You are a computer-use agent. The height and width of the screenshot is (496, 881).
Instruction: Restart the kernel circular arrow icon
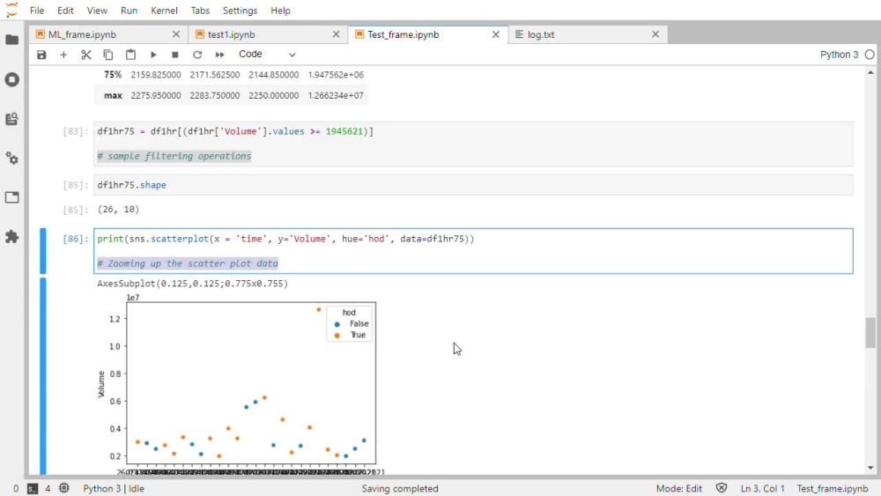coord(197,55)
